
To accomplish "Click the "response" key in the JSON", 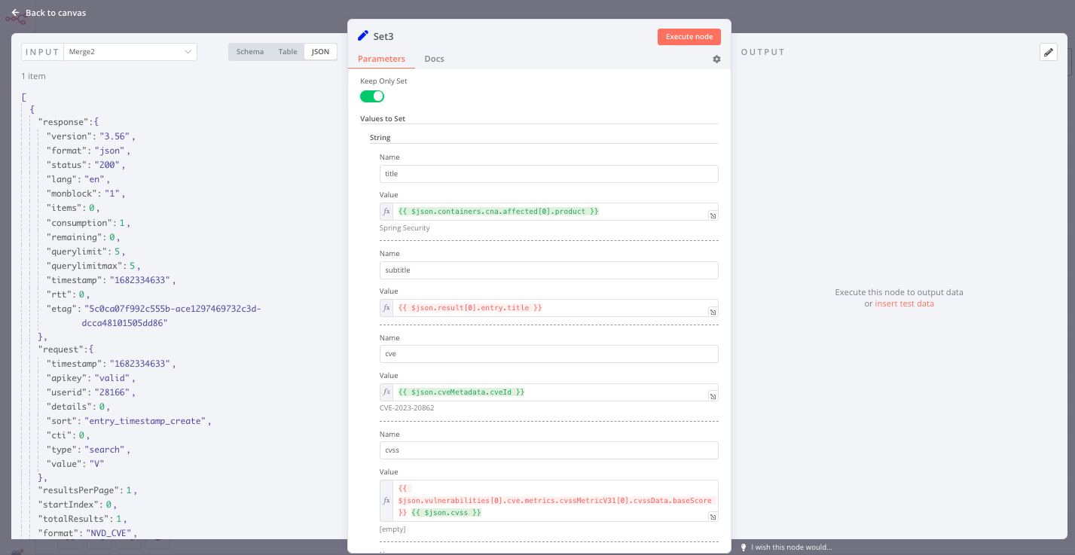I will coord(64,122).
